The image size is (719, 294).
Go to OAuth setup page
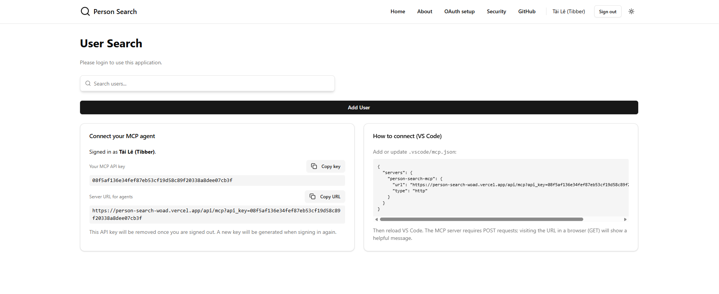[460, 11]
